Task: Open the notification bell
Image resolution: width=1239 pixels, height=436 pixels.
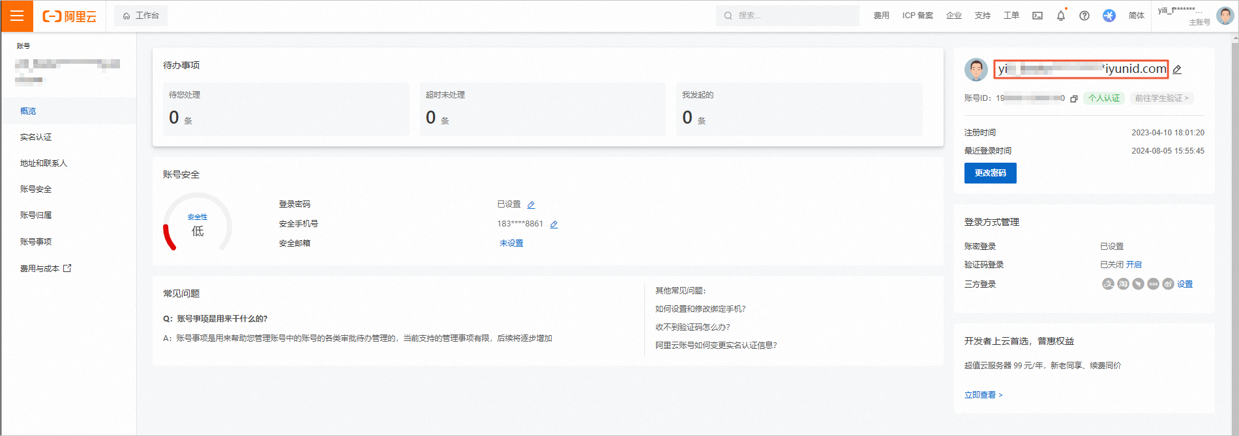Action: tap(1061, 16)
